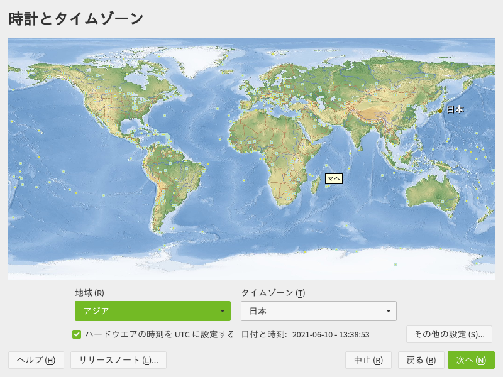Screen dimensions: 503x377
Task: Proceed with 次へ (N) button
Action: coord(471,360)
